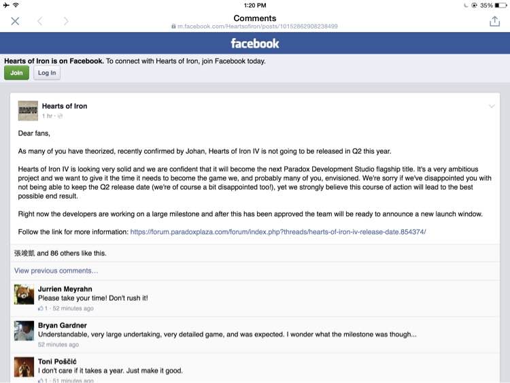Go back with the left chevron arrow
Image resolution: width=510 pixels, height=383 pixels.
[39, 21]
